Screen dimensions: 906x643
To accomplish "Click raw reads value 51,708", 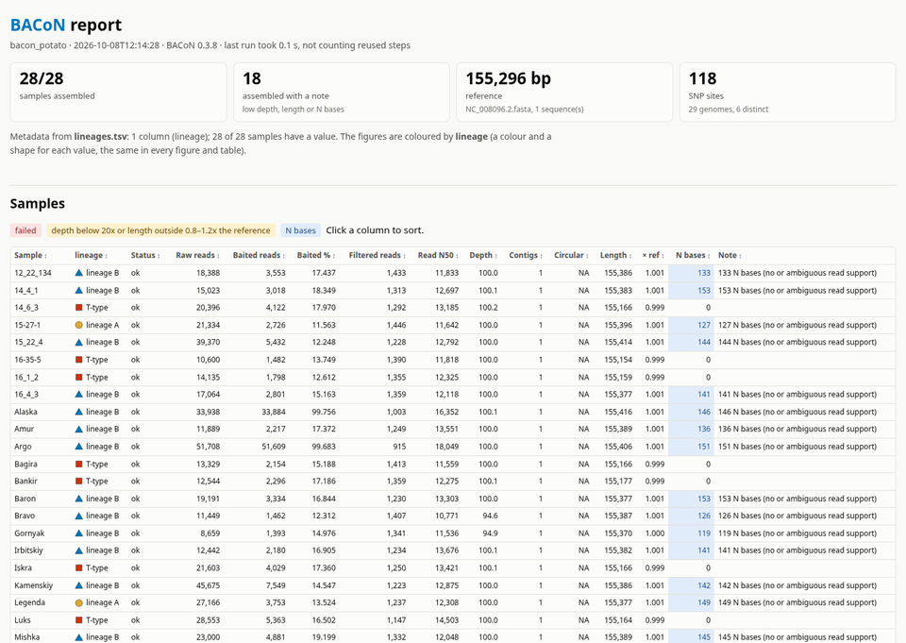I will point(208,447).
